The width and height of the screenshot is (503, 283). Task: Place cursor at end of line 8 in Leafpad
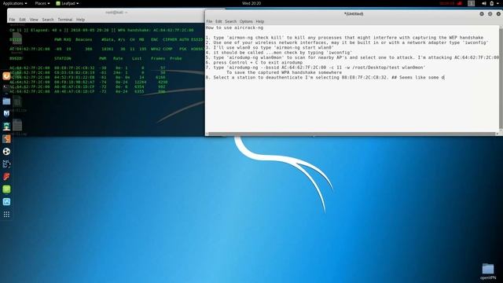pyautogui.click(x=445, y=77)
